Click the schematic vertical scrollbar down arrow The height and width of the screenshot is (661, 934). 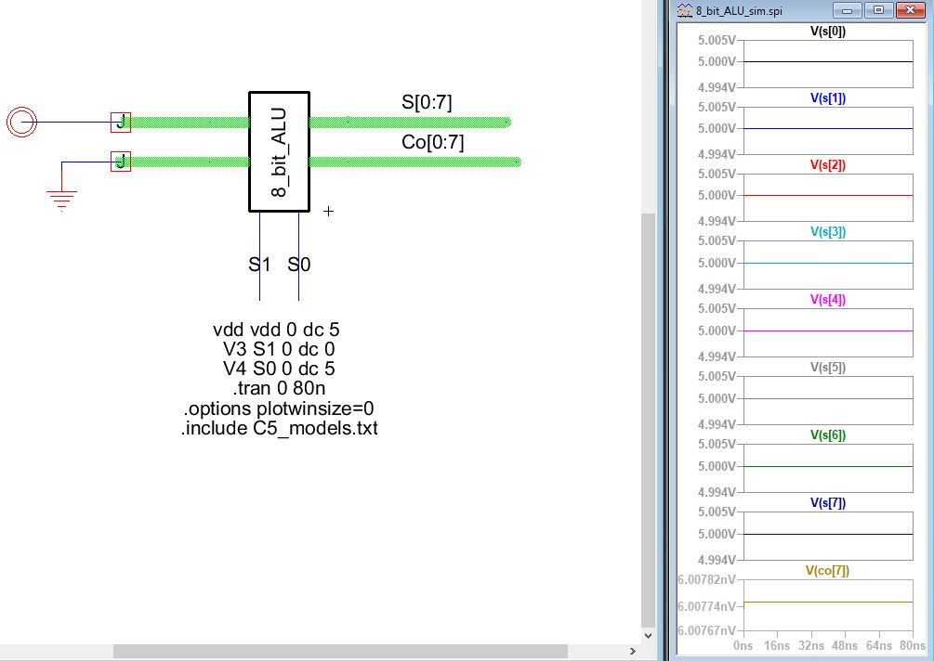coord(648,636)
